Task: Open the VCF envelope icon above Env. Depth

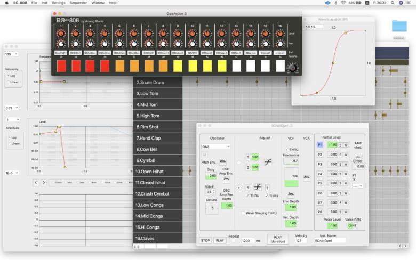Action: point(291,194)
